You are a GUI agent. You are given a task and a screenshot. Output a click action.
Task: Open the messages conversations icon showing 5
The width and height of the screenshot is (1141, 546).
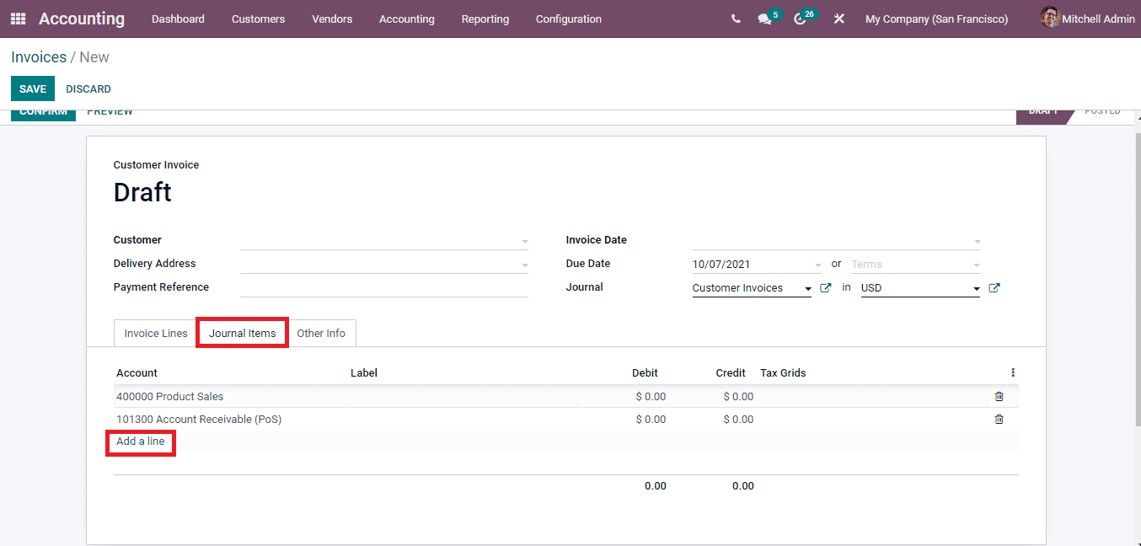tap(764, 19)
